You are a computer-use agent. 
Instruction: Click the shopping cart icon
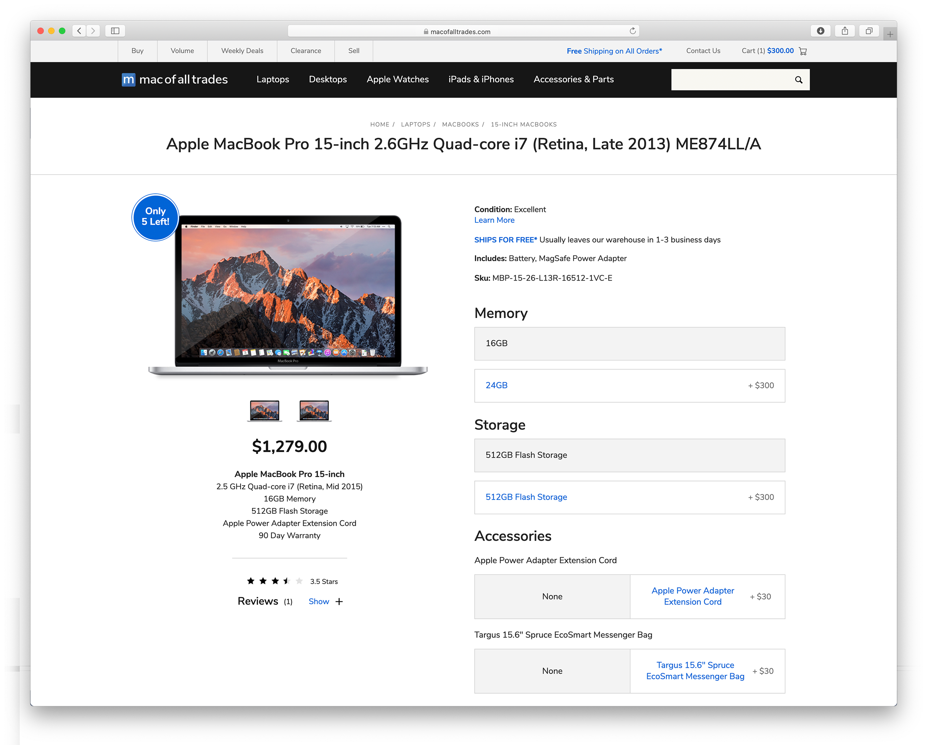[803, 51]
